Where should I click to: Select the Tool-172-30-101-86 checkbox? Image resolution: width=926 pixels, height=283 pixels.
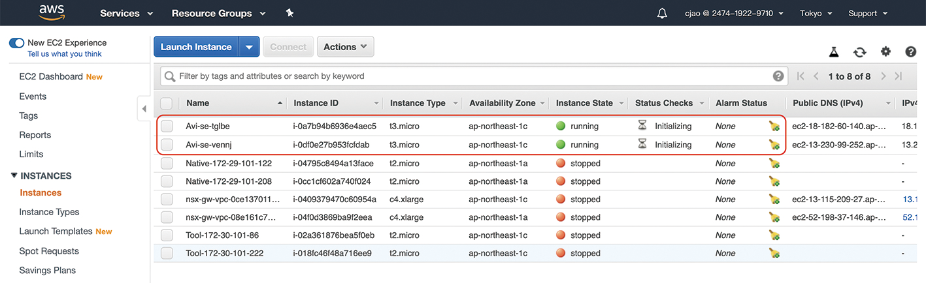point(167,235)
